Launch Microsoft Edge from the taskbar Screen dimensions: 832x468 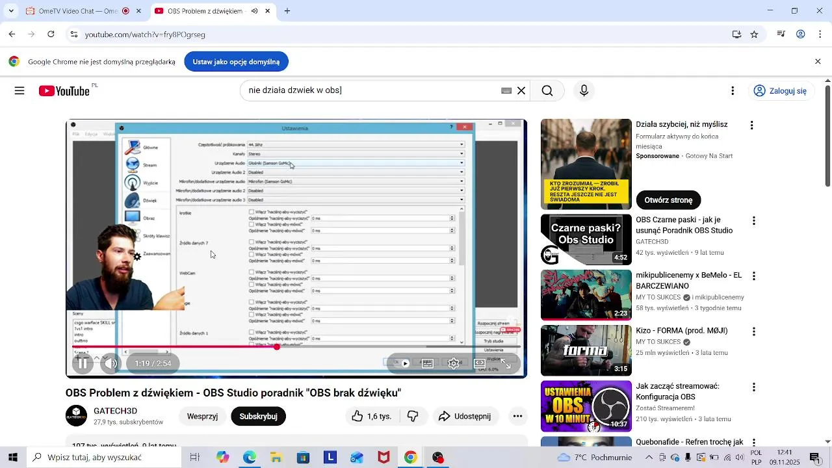[250, 458]
